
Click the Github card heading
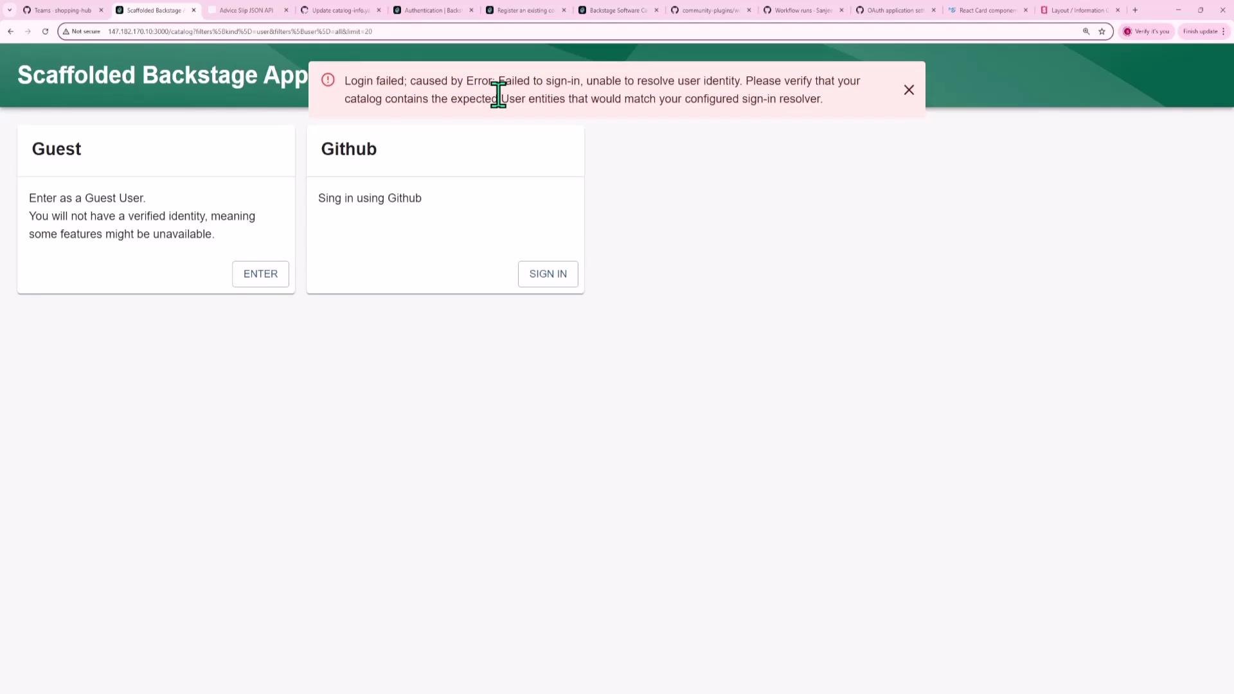click(x=349, y=149)
